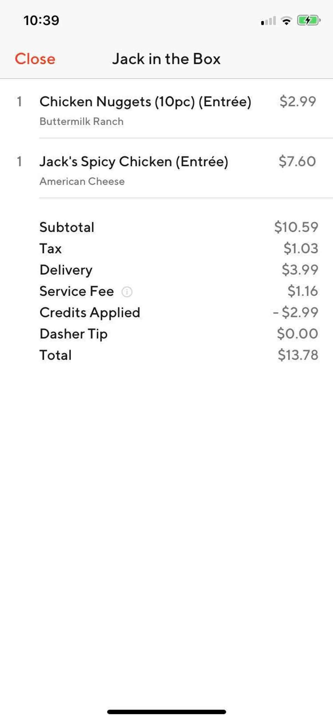The image size is (333, 721).
Task: Tap the Credits Applied label
Action: click(90, 312)
